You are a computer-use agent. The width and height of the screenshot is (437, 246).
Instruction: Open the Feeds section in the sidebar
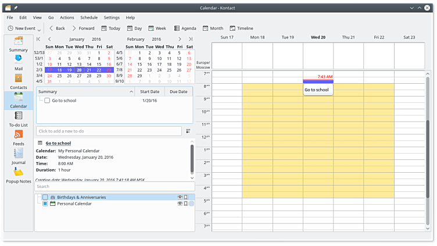click(18, 137)
